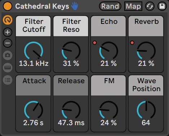Image resolution: width=169 pixels, height=136 pixels.
Task: Select the Release macro label
Action: [71, 85]
